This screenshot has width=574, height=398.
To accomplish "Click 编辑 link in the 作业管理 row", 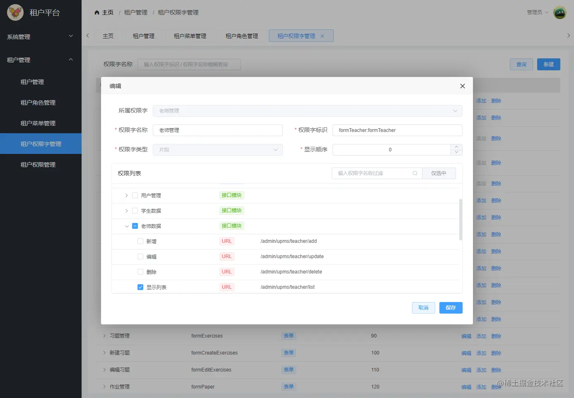I will (x=466, y=387).
